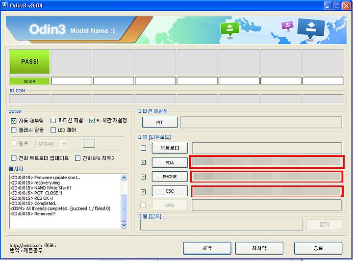Screen dimensions: 353x261
Task: Click the 'RES OK !!' log line
Action: 31,198
